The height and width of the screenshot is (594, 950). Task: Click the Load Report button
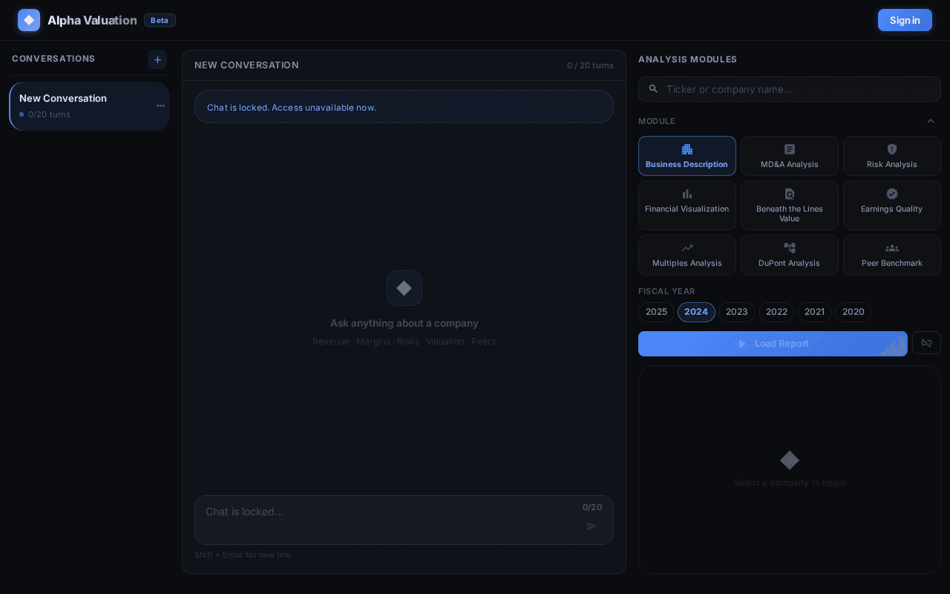[x=773, y=344]
